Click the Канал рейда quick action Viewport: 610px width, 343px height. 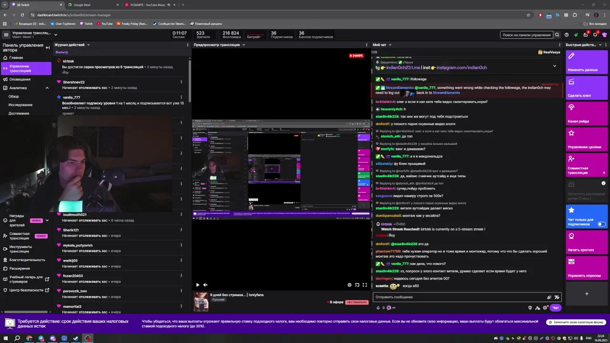[587, 113]
